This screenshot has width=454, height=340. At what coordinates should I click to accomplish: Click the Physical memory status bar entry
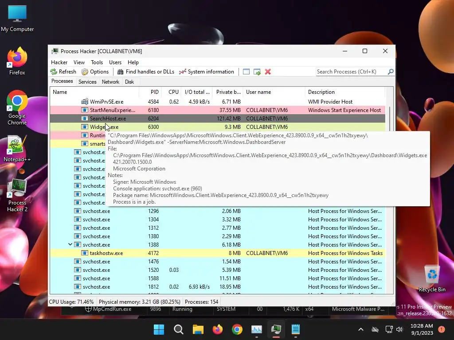(140, 302)
